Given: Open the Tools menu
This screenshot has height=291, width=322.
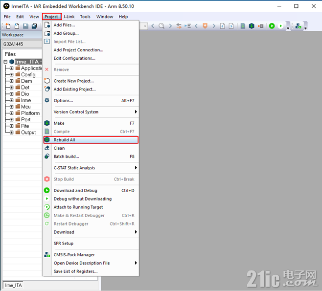Looking at the screenshot, I should coord(85,17).
